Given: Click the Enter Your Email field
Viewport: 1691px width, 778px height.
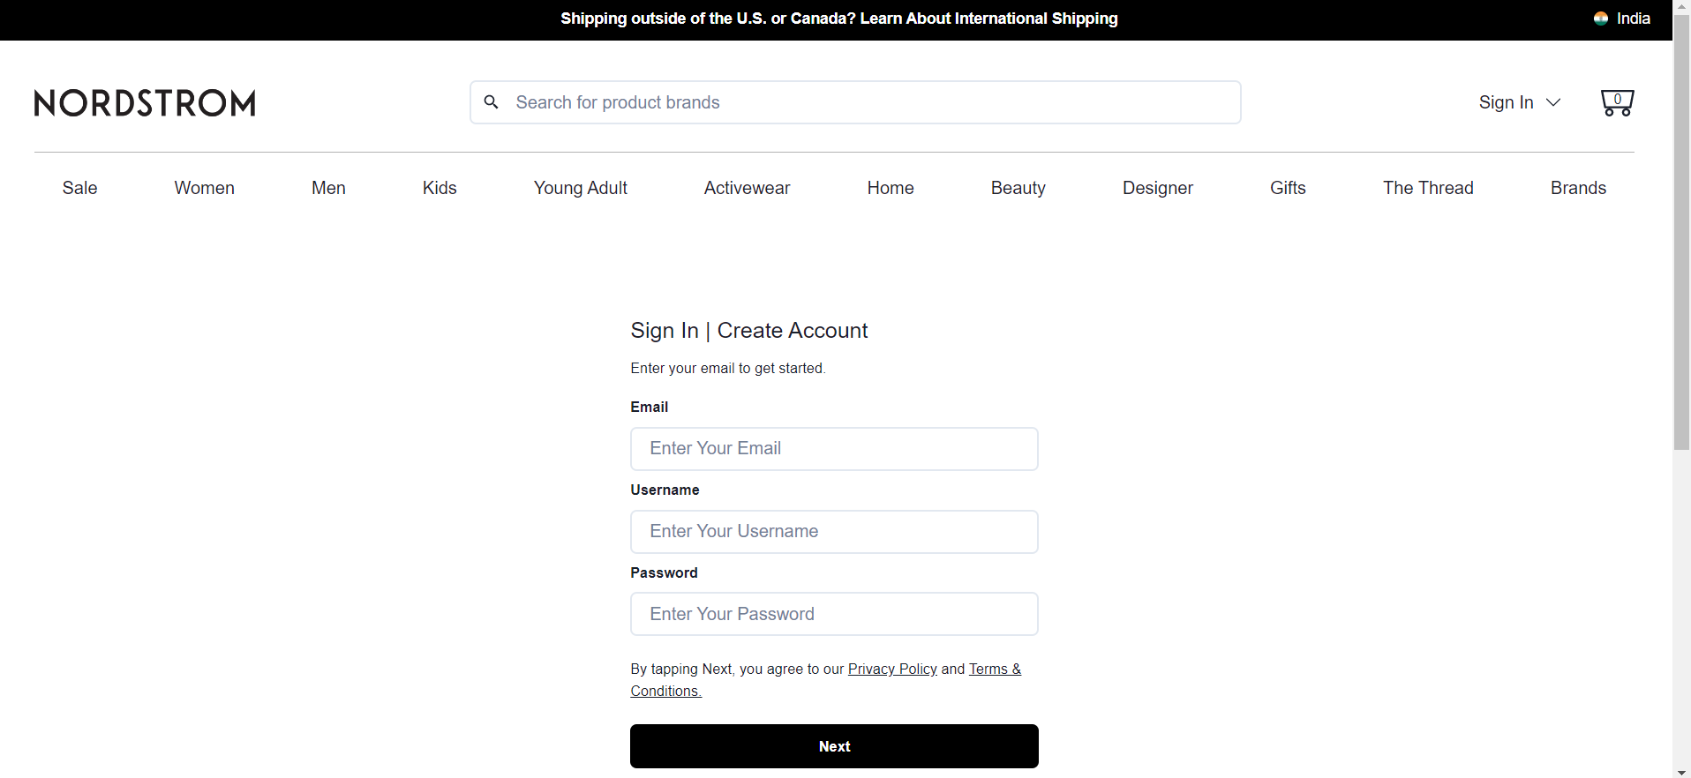Looking at the screenshot, I should tap(834, 448).
